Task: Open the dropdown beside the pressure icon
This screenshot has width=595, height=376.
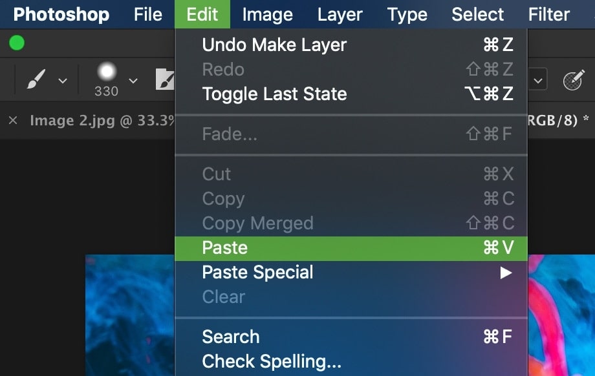Action: 537,80
